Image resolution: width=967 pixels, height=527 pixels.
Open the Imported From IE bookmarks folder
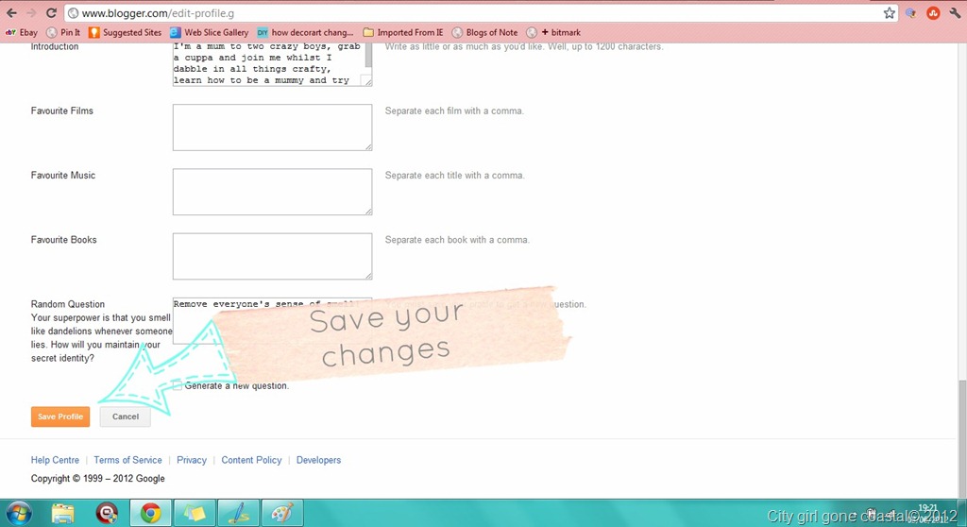pos(402,32)
